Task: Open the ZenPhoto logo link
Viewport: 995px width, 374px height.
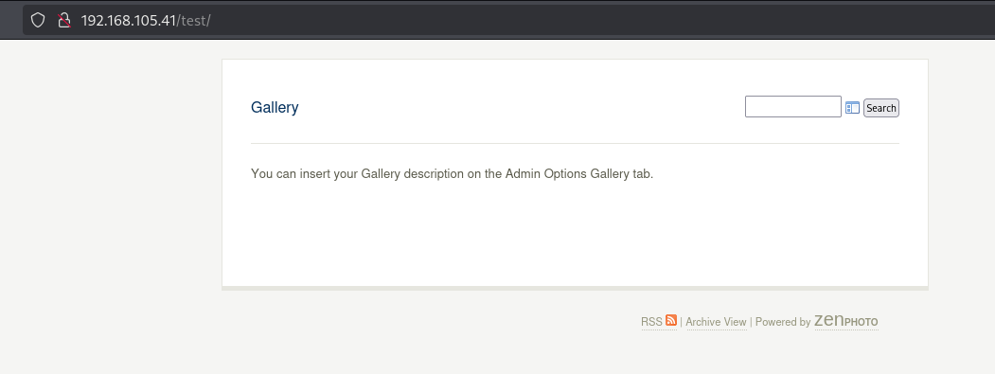Action: [845, 321]
